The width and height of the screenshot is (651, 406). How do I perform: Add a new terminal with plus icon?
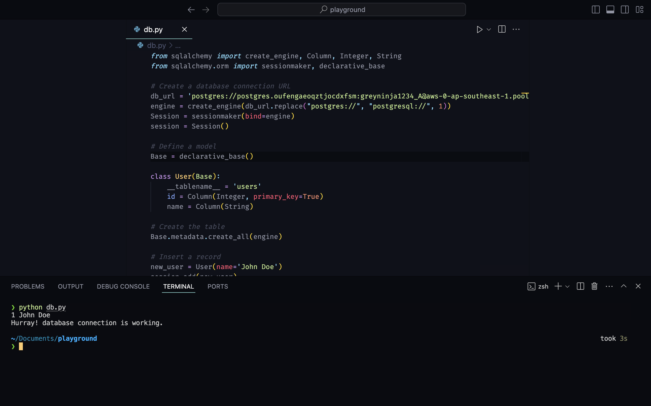[558, 286]
